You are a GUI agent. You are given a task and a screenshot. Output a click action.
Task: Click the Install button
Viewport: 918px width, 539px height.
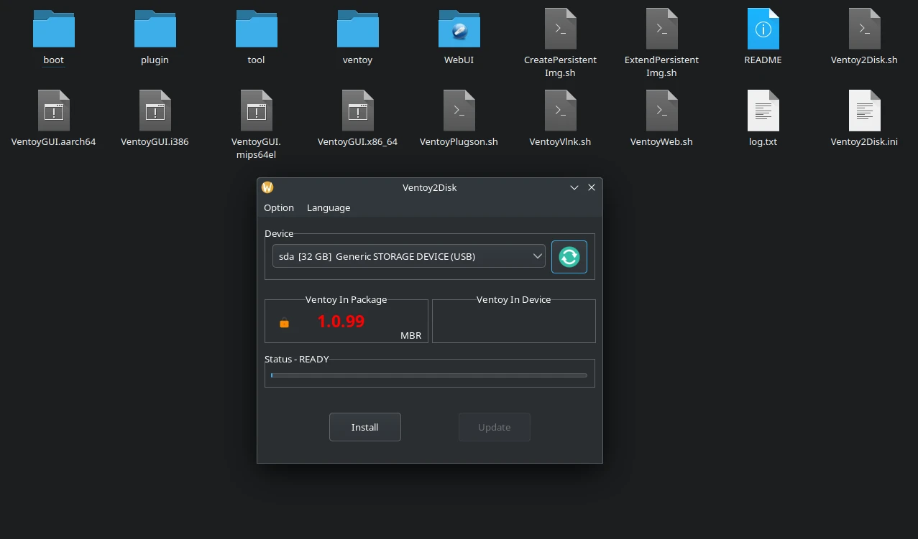coord(365,427)
